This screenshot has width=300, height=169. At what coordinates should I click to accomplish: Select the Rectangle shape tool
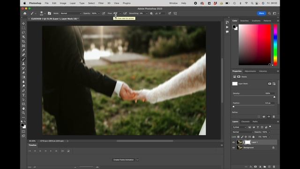click(x=23, y=104)
